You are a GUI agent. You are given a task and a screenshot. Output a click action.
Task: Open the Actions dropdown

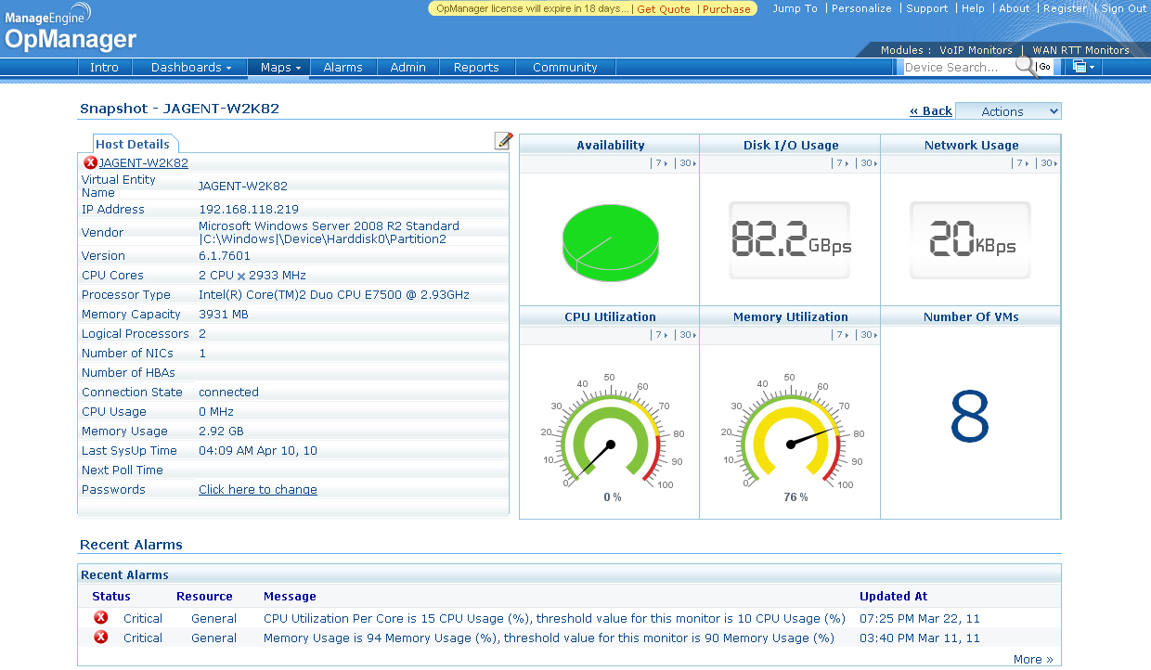pos(1008,111)
